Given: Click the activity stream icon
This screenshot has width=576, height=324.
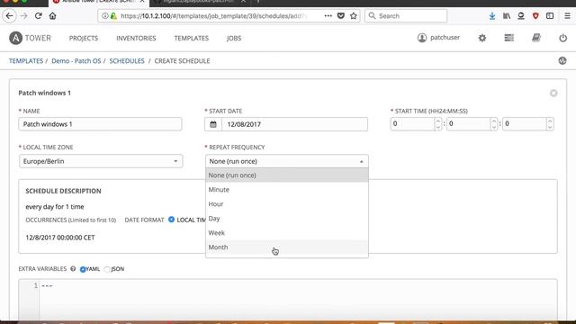Looking at the screenshot, I should pos(562,60).
